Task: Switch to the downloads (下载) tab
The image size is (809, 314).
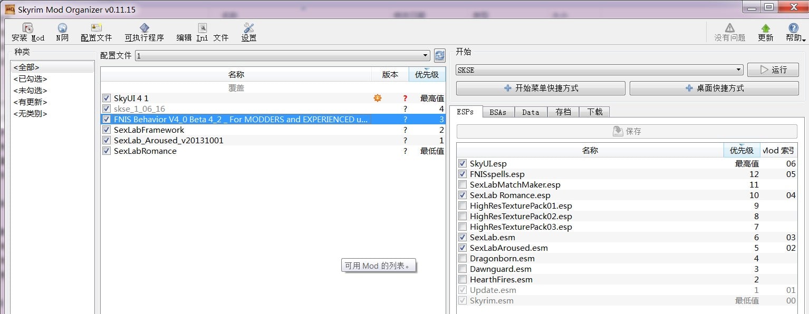Action: pos(594,112)
